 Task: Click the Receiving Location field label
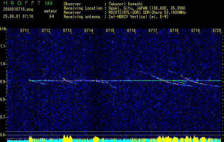[83, 8]
